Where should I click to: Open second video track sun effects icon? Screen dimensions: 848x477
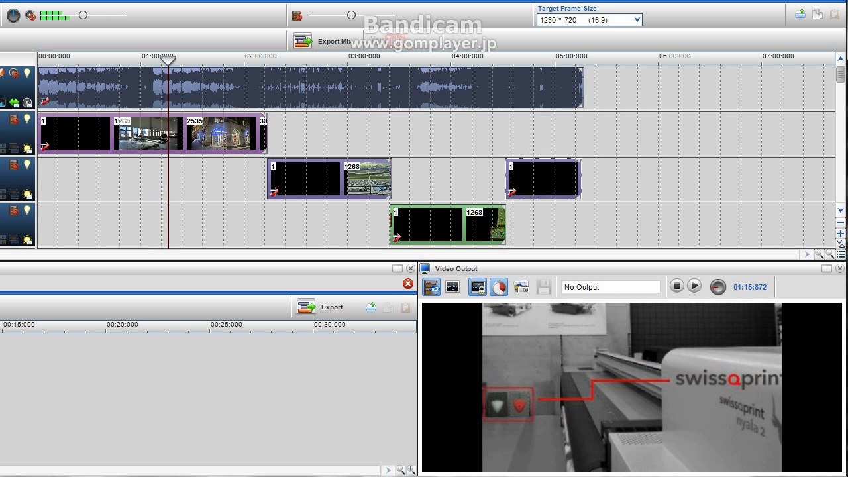tap(27, 194)
